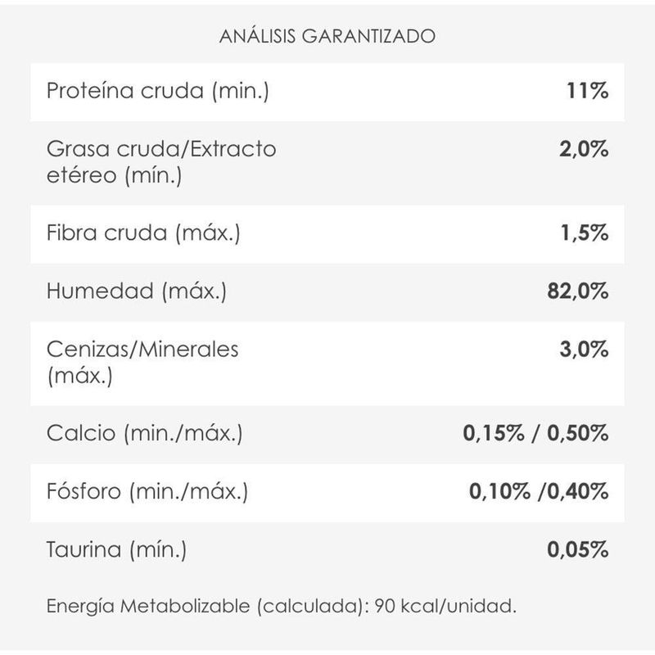Click the 11% protein value
655x655 pixels.
pyautogui.click(x=587, y=90)
